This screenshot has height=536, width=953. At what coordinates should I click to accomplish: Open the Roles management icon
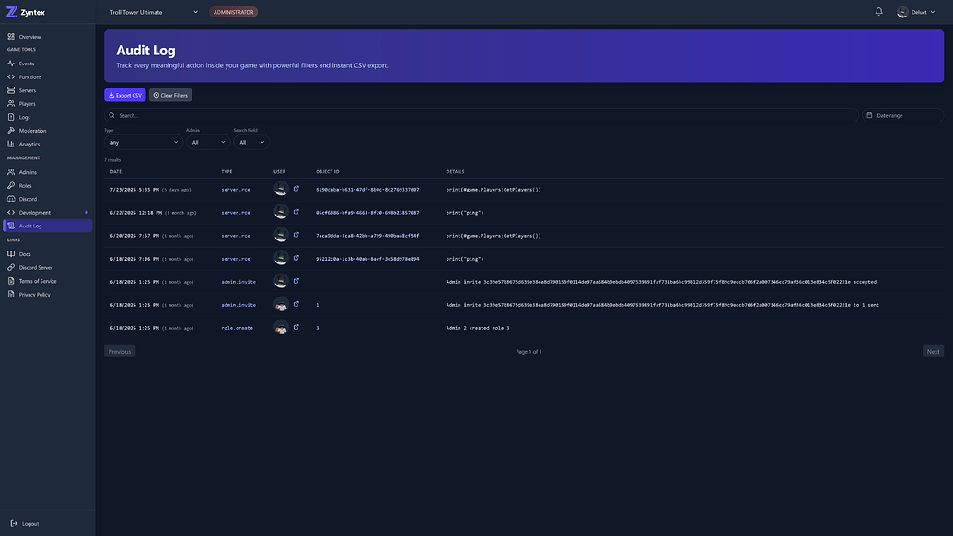[x=8, y=183]
